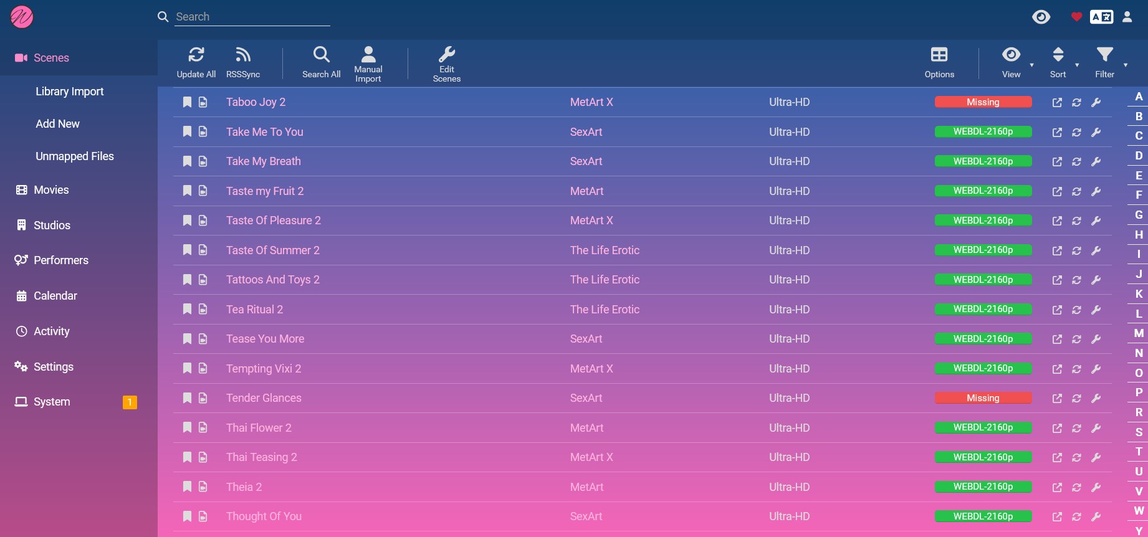1148x537 pixels.
Task: Edit Tempting Vixi 2 with wrench icon
Action: coord(1096,369)
